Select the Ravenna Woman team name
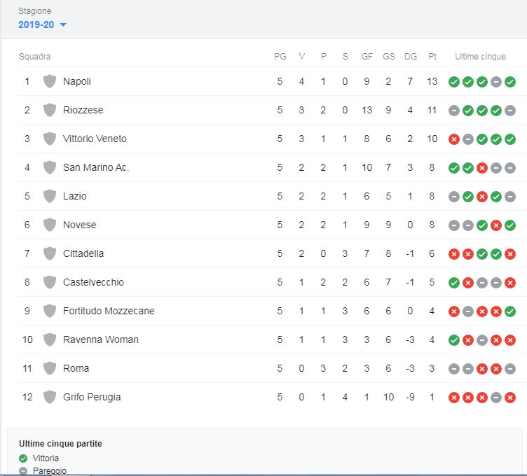Image resolution: width=527 pixels, height=476 pixels. coord(101,339)
